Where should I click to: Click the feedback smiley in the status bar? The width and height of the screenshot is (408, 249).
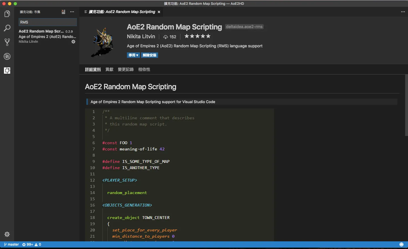click(x=401, y=244)
